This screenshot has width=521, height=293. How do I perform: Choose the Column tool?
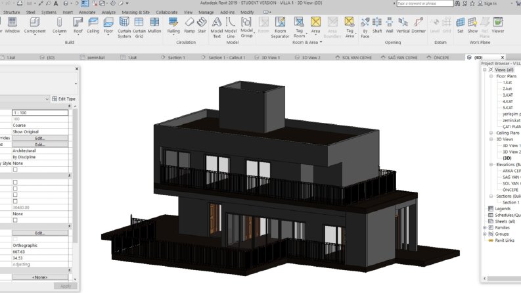click(x=60, y=25)
